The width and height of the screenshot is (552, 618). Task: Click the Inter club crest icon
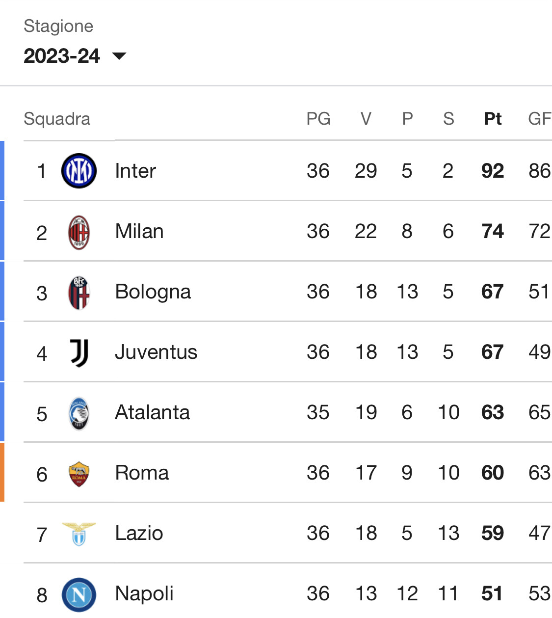click(79, 171)
